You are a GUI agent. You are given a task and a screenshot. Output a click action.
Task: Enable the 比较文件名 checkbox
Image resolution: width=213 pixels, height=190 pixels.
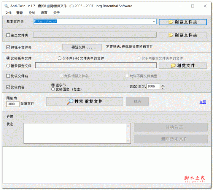pos(8,76)
